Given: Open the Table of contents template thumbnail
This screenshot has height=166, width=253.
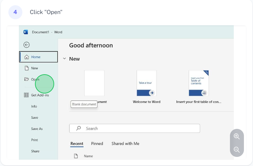Looking at the screenshot, I should (x=198, y=83).
